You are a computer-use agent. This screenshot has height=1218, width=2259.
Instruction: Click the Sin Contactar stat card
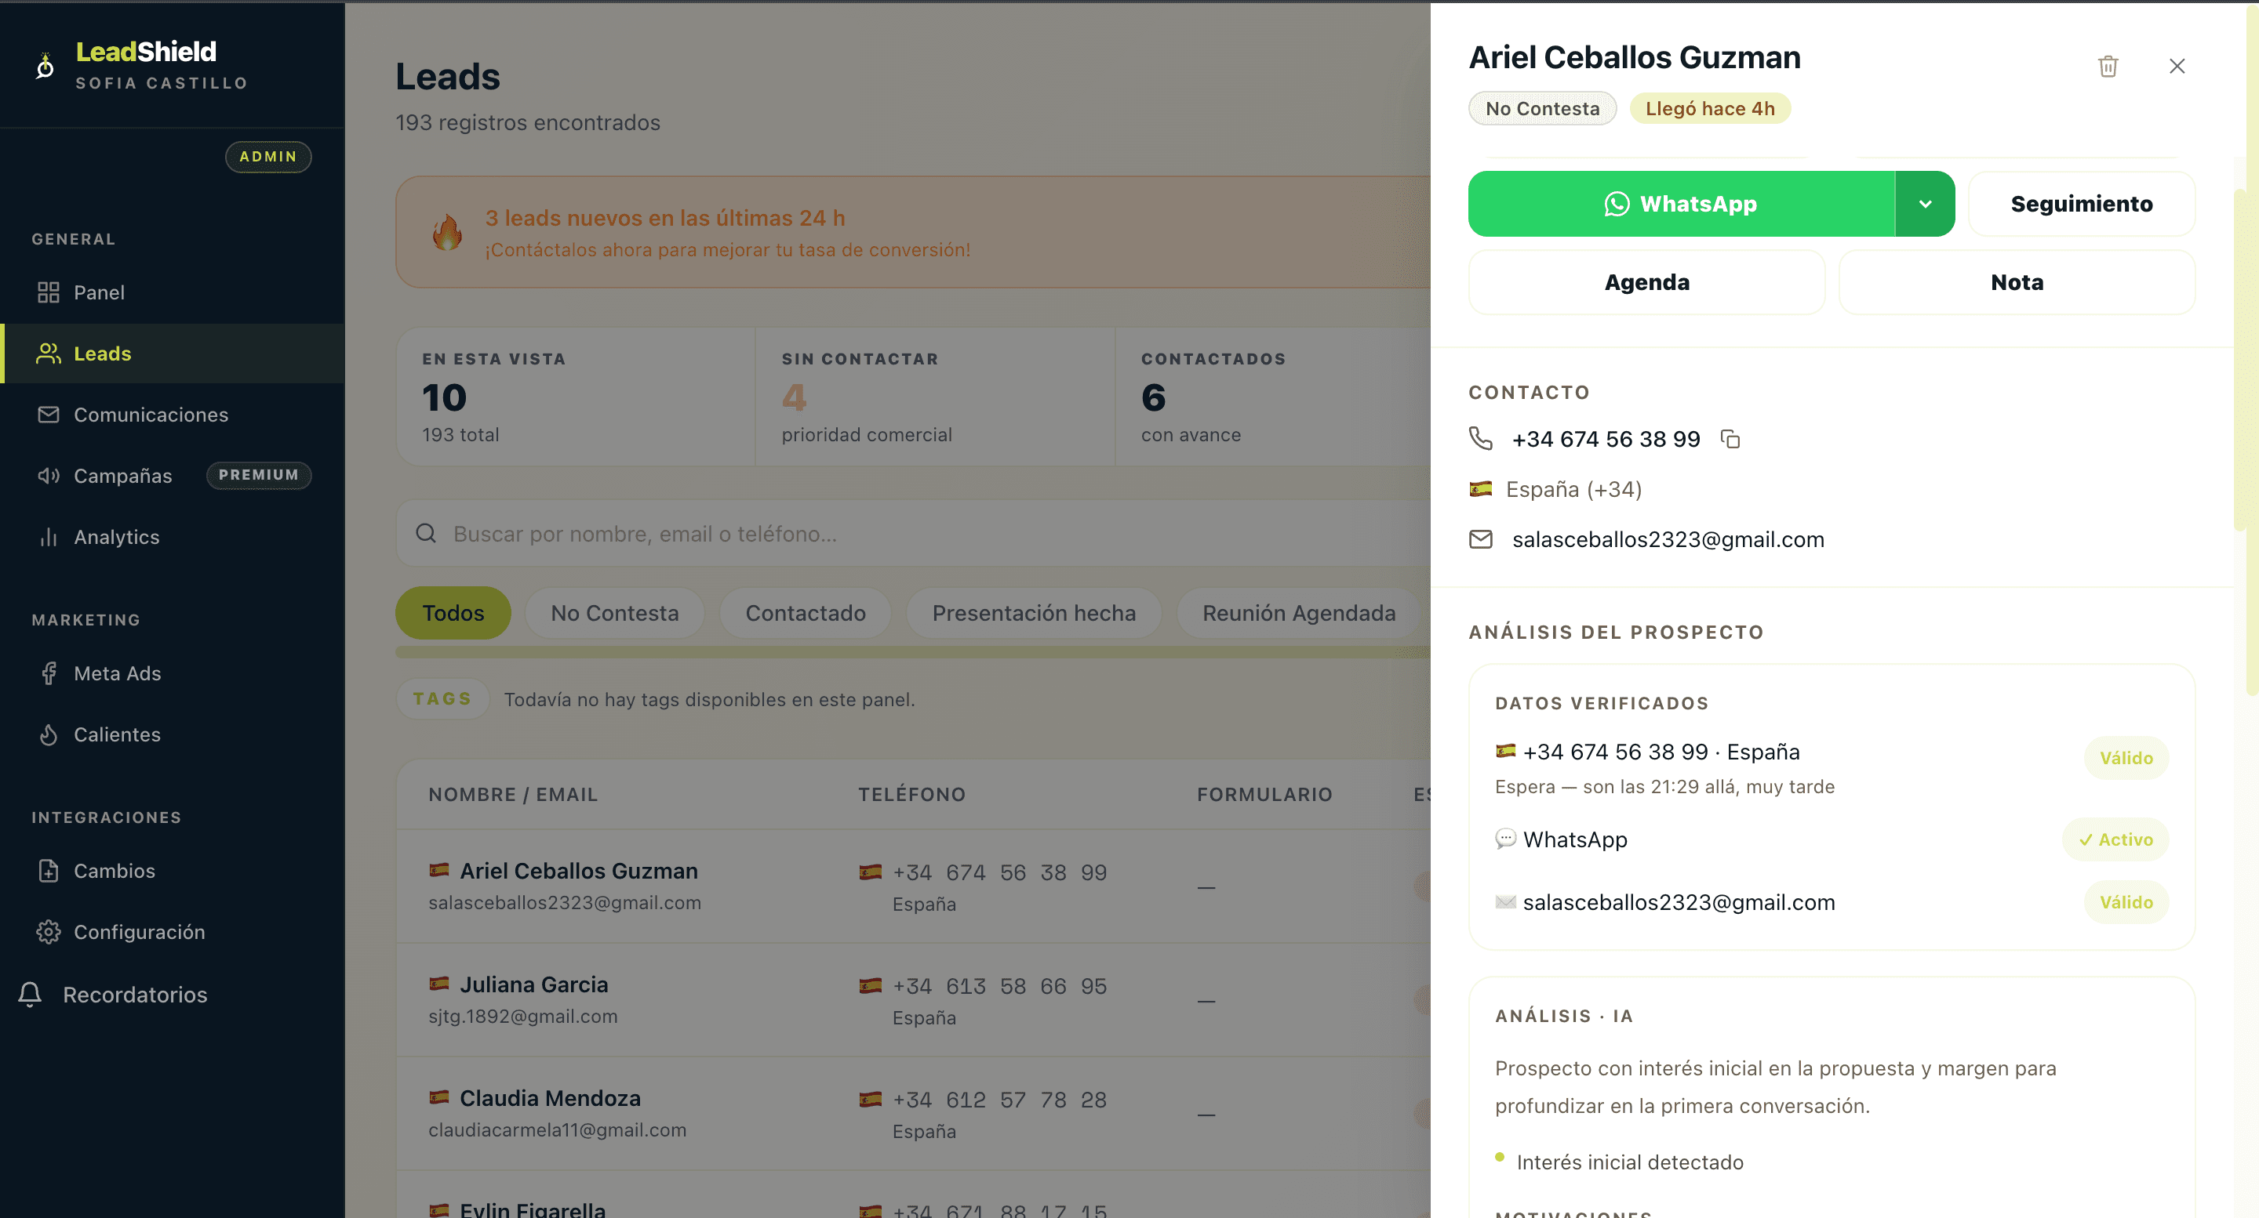(935, 396)
